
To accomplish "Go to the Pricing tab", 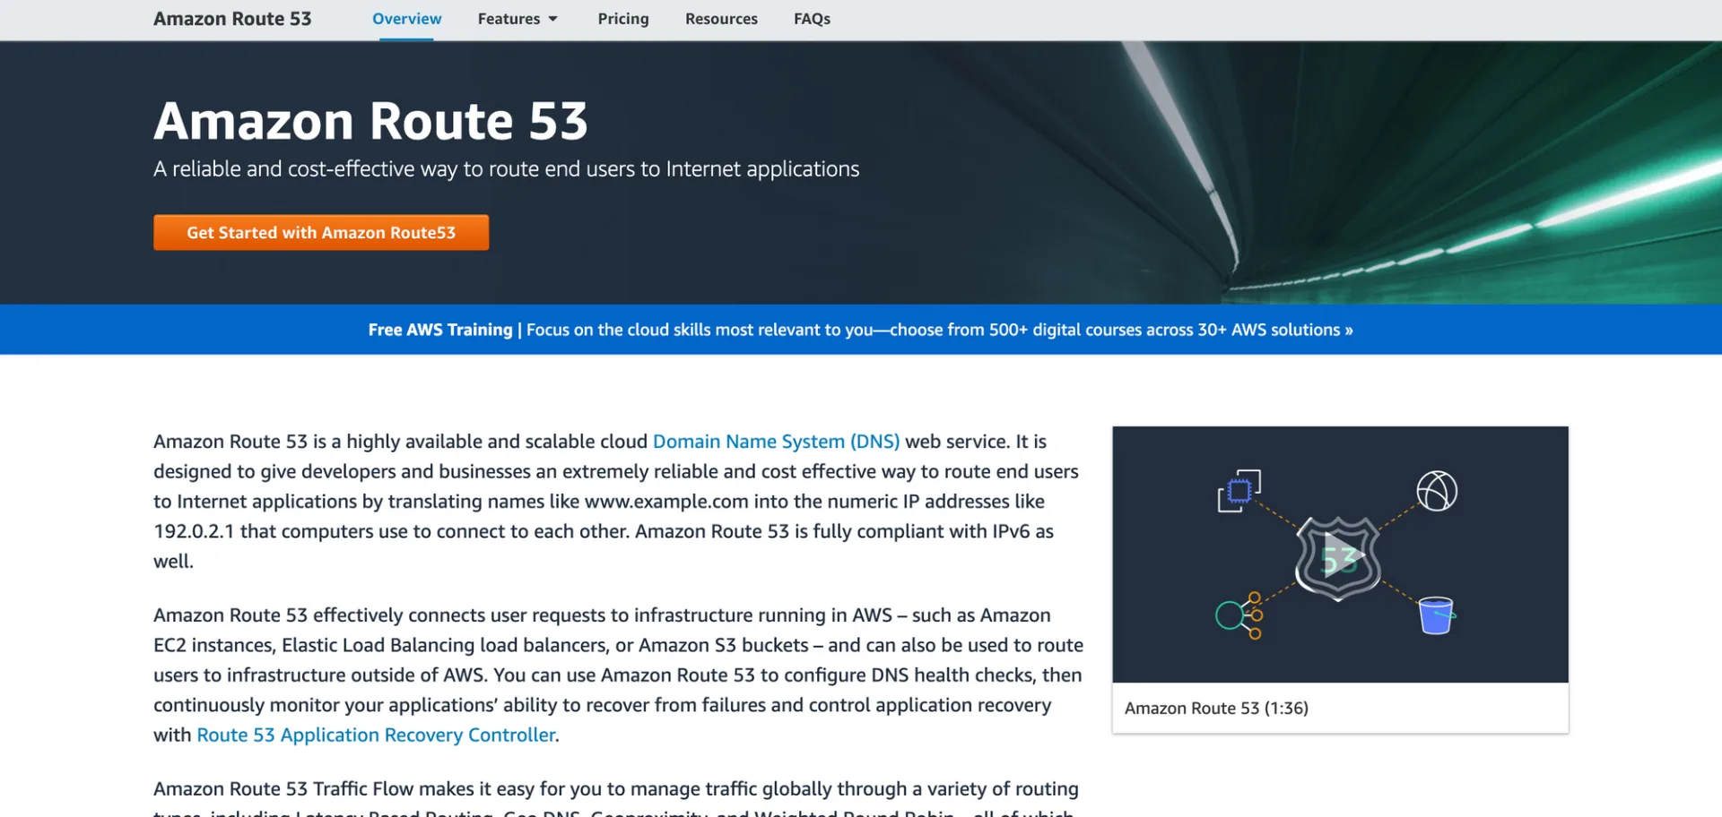I will pos(623,19).
